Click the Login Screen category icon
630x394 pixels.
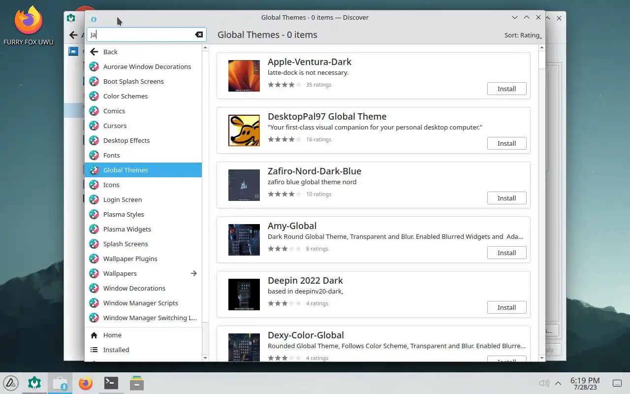[x=94, y=199]
